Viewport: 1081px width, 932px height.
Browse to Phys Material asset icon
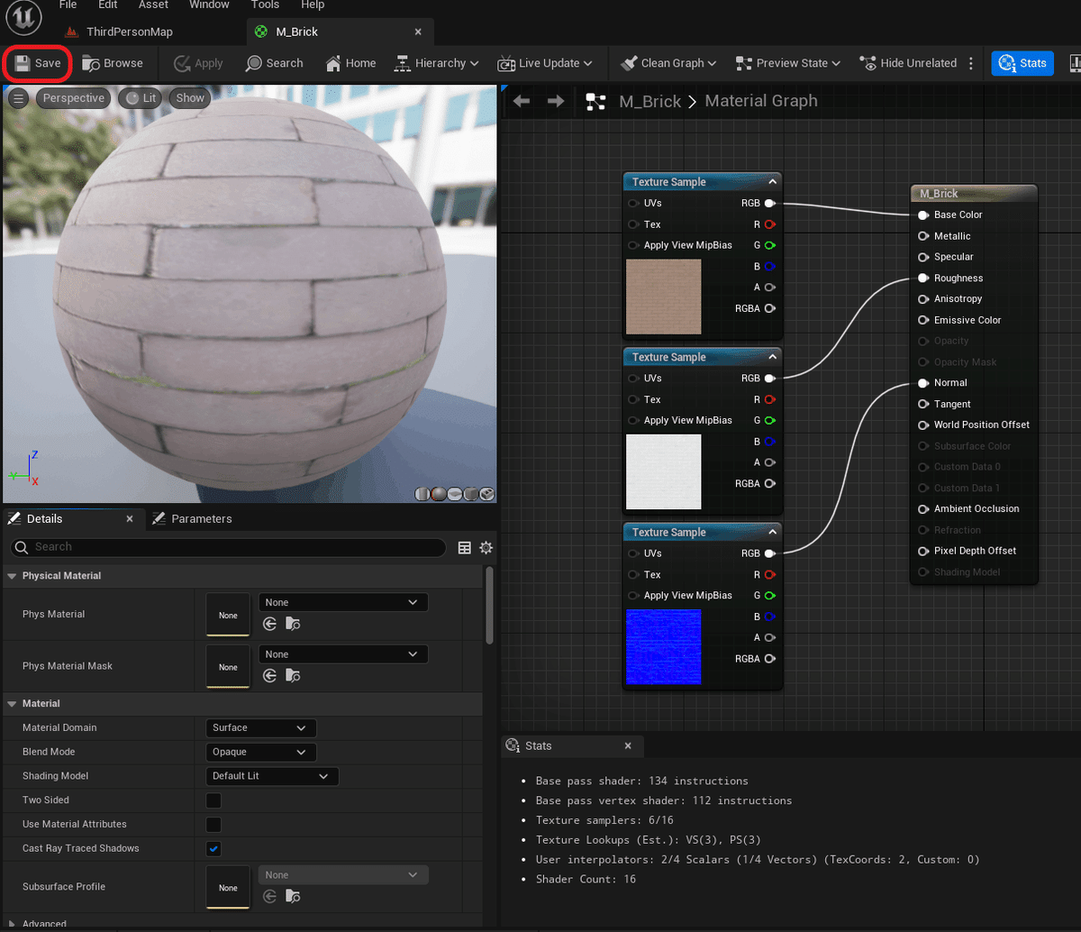pyautogui.click(x=293, y=623)
